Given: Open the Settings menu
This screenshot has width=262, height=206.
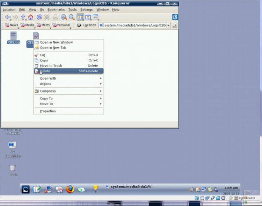Looking at the screenshot, I should click(x=86, y=10).
